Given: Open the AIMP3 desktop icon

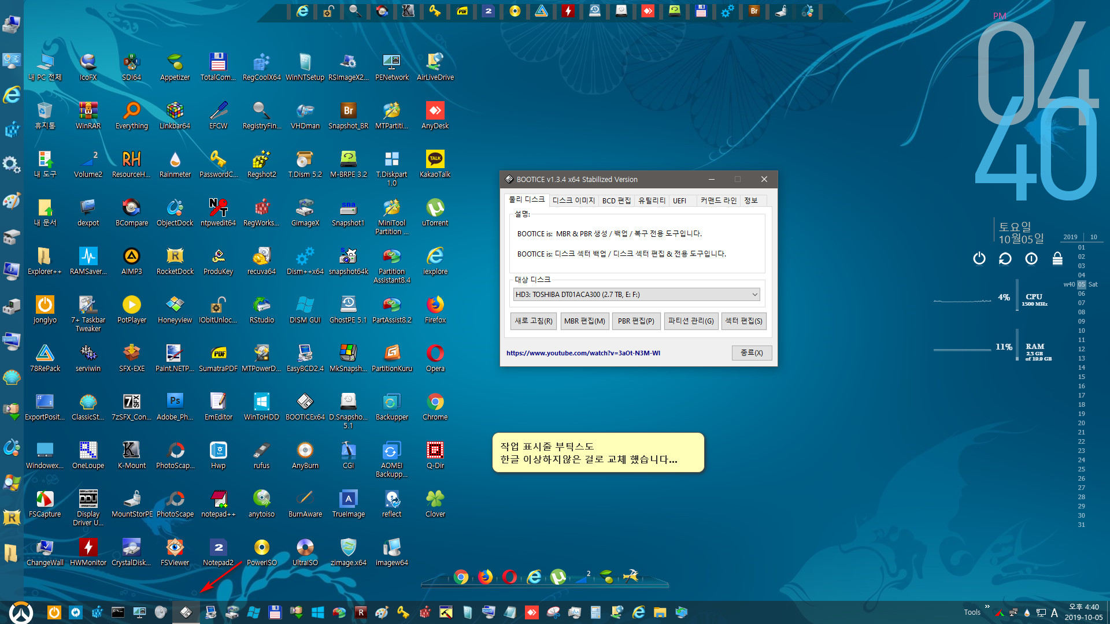Looking at the screenshot, I should click(131, 261).
